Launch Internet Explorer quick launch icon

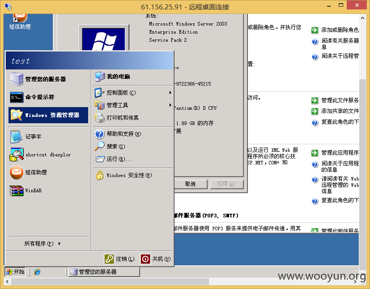click(x=37, y=272)
